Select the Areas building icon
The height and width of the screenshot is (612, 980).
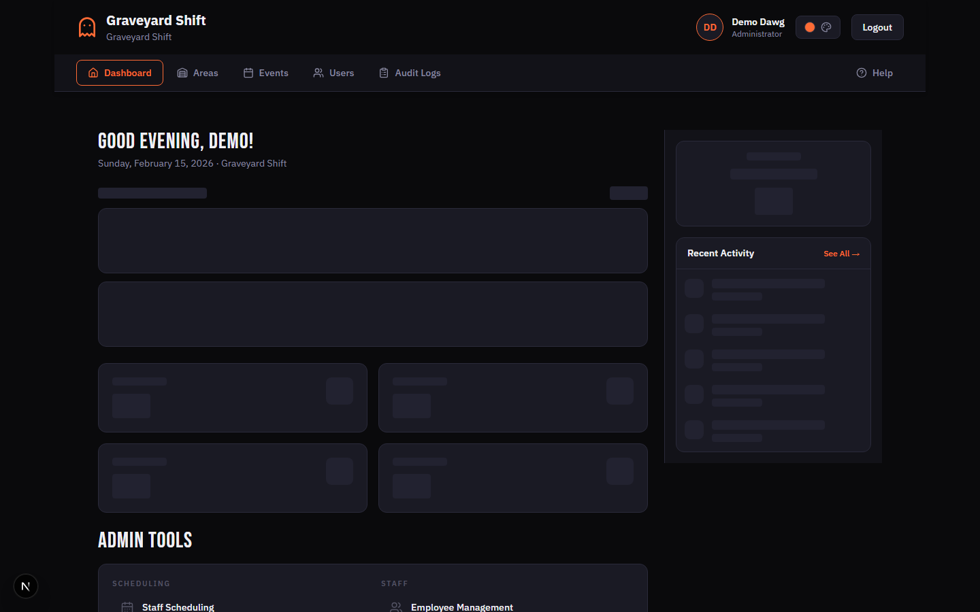click(x=182, y=73)
